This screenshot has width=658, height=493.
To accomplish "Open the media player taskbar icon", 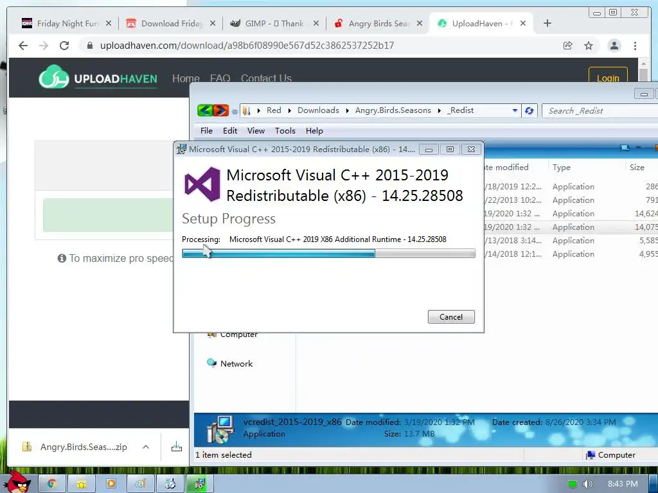I will [111, 484].
